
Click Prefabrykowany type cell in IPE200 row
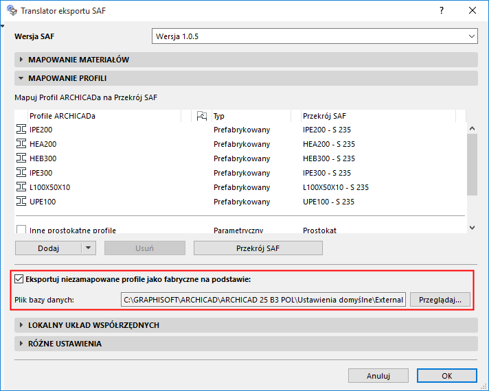(x=242, y=130)
